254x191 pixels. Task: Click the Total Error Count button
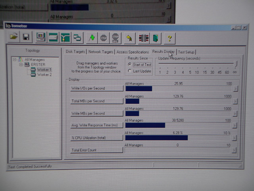point(96,150)
